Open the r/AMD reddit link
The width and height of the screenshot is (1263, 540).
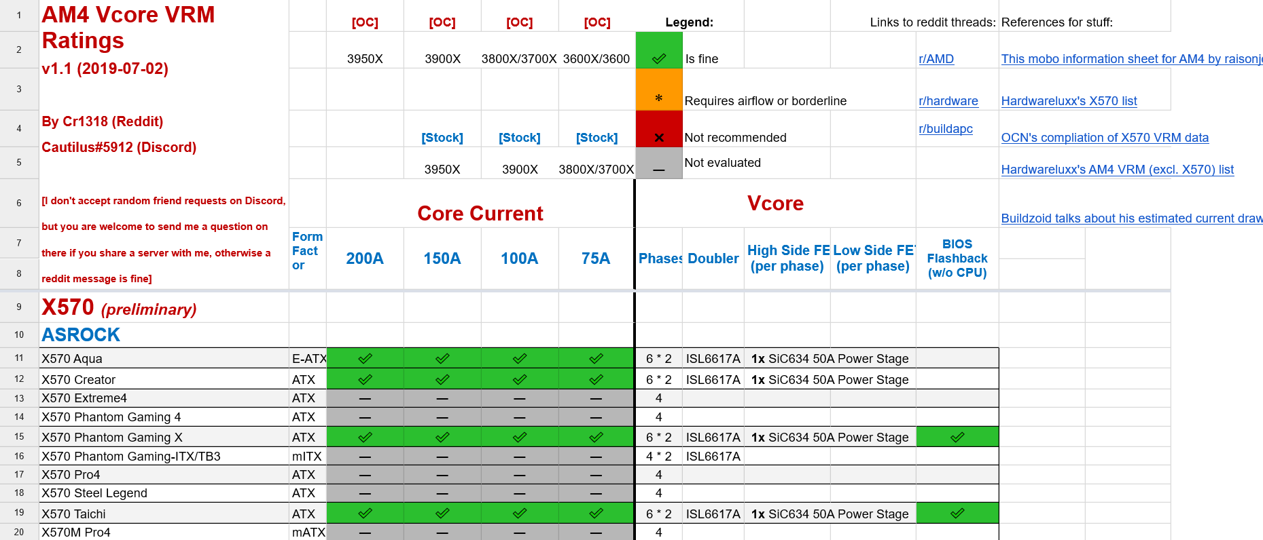pos(936,59)
